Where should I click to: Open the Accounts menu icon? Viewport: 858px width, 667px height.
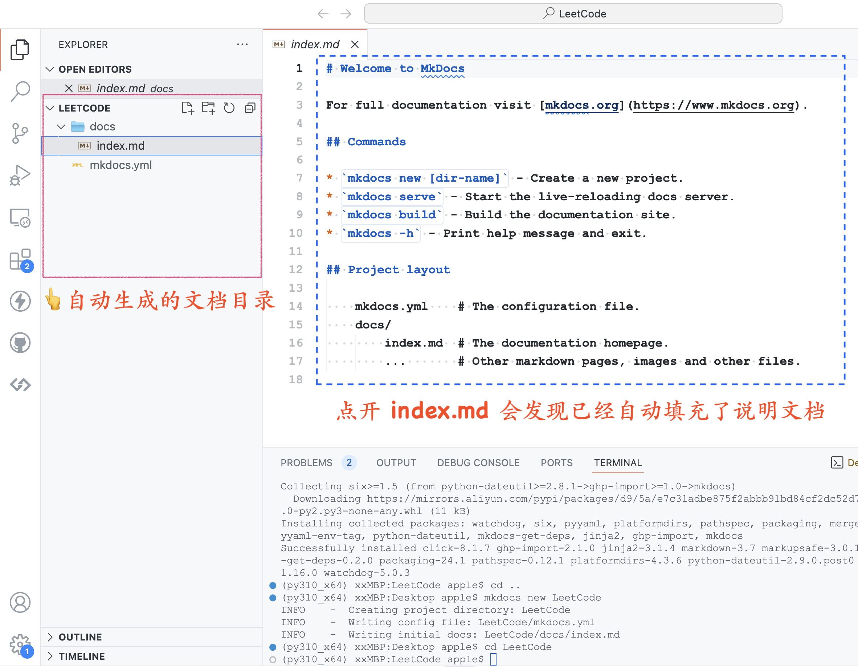pos(20,602)
